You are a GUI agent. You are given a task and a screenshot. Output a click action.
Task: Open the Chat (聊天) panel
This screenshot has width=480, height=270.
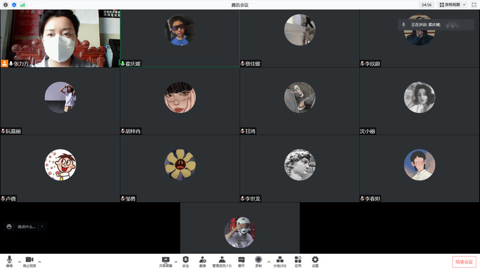tap(241, 260)
